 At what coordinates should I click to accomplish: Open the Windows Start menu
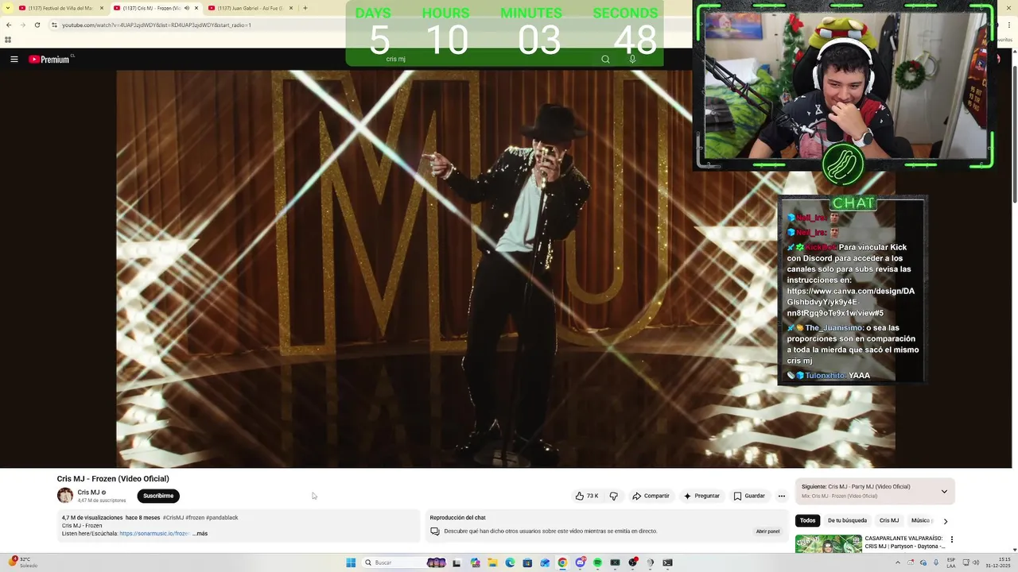tap(351, 562)
